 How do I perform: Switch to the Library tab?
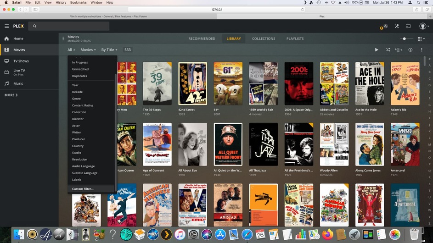(x=234, y=39)
